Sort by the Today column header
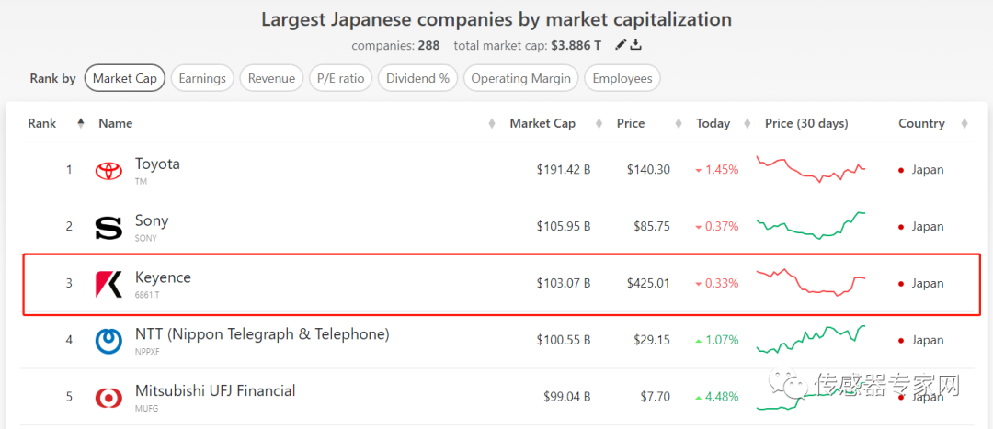This screenshot has width=993, height=429. click(x=713, y=123)
